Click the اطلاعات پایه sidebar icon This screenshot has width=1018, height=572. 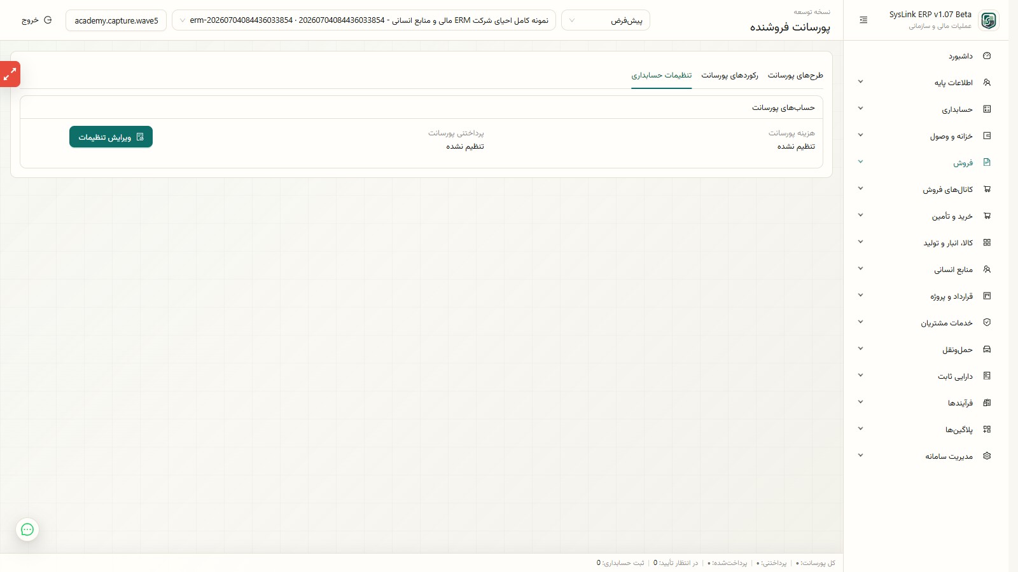click(x=987, y=83)
